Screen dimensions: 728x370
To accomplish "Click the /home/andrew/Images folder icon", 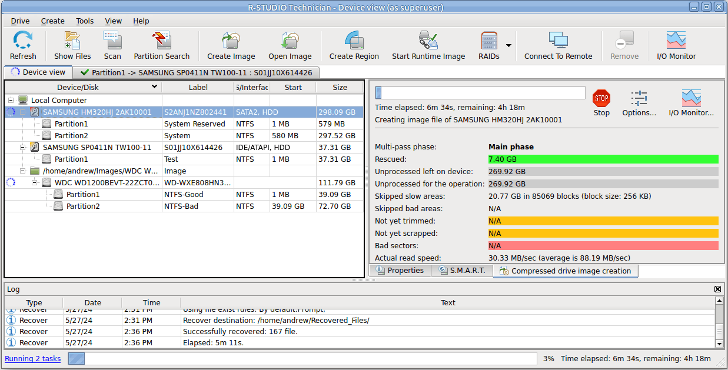I will 35,171.
